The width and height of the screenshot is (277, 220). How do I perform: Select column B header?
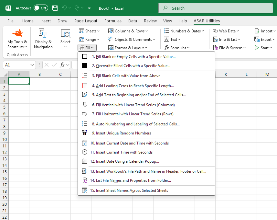[39, 75]
